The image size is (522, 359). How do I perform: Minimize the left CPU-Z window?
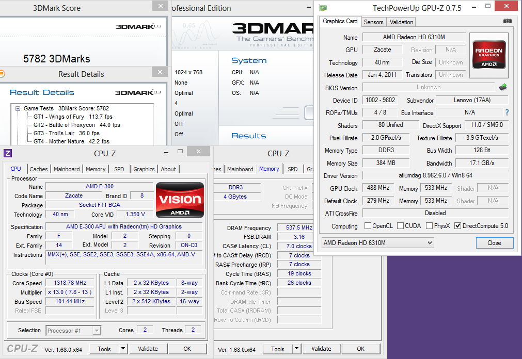pyautogui.click(x=166, y=152)
